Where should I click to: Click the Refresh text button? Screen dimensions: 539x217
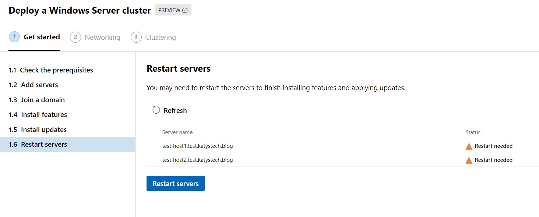[175, 111]
